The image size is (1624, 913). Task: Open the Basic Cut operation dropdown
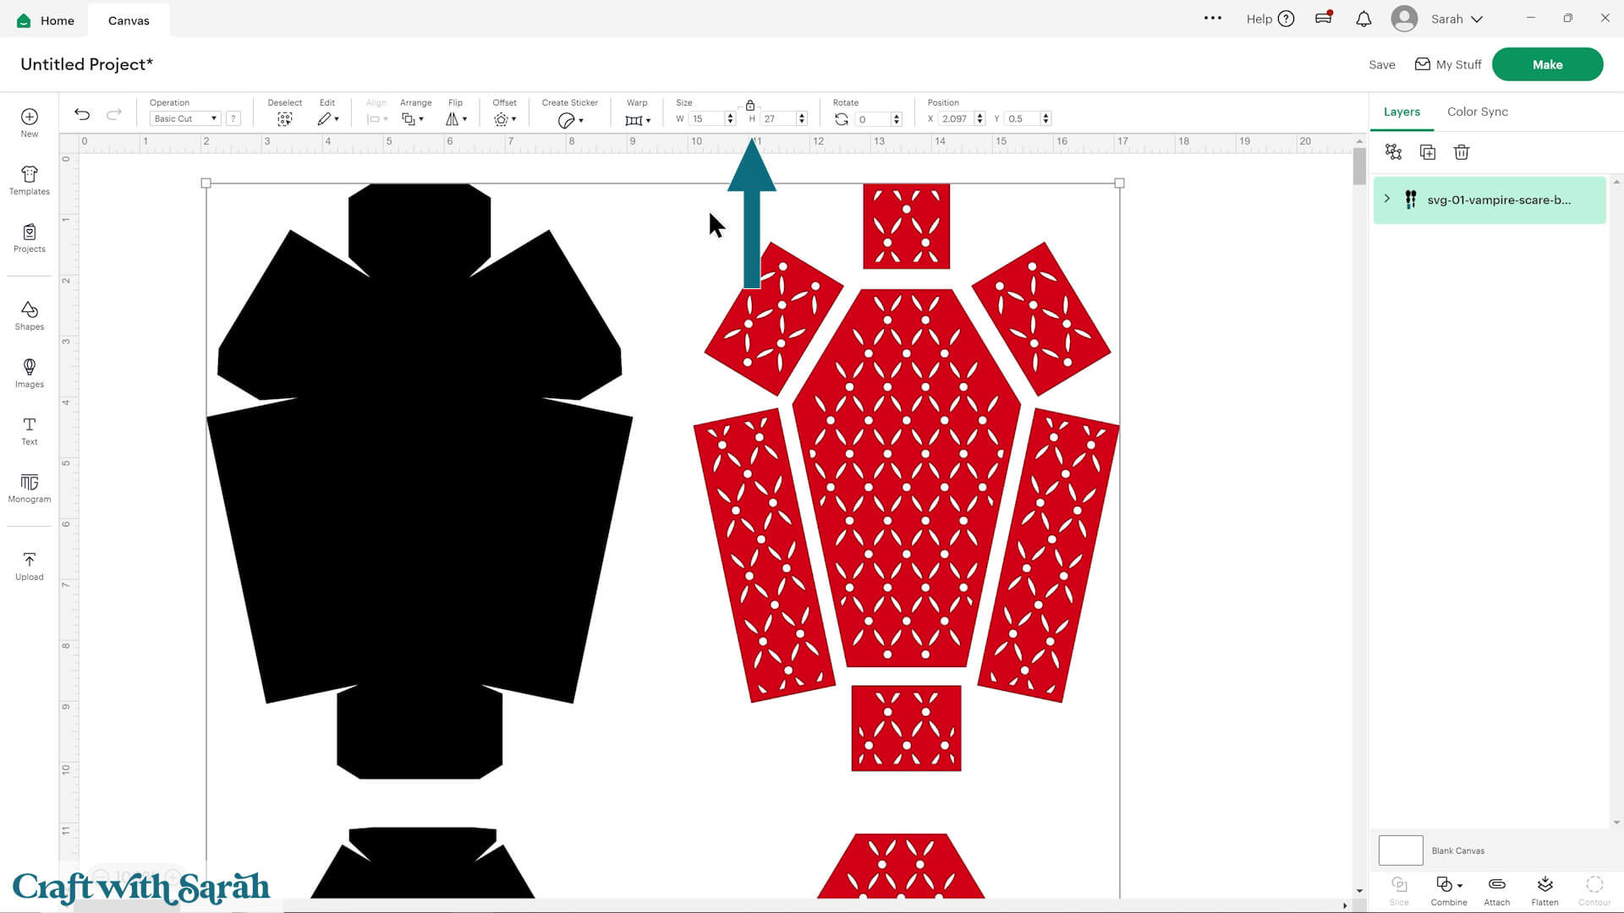tap(184, 118)
